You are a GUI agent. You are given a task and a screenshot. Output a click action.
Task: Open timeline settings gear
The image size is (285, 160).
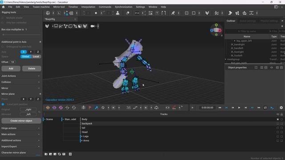[281, 108]
